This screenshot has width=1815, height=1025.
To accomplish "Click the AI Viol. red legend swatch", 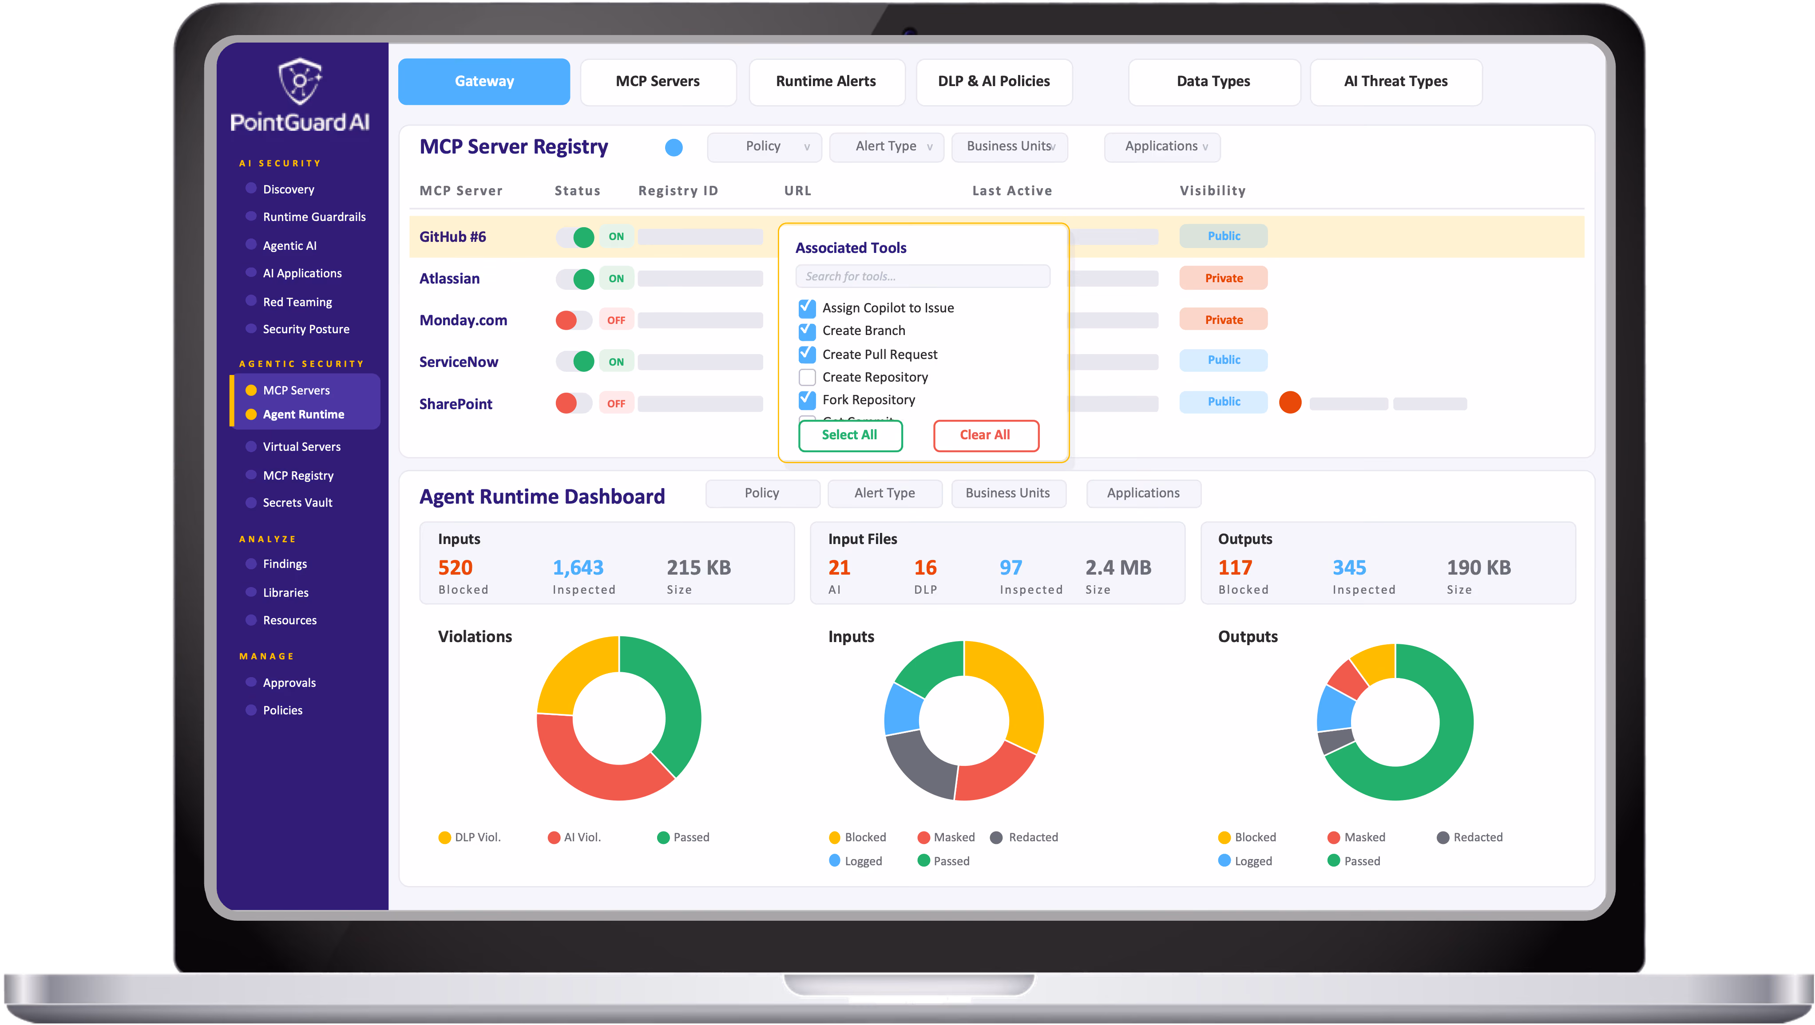I will 554,838.
